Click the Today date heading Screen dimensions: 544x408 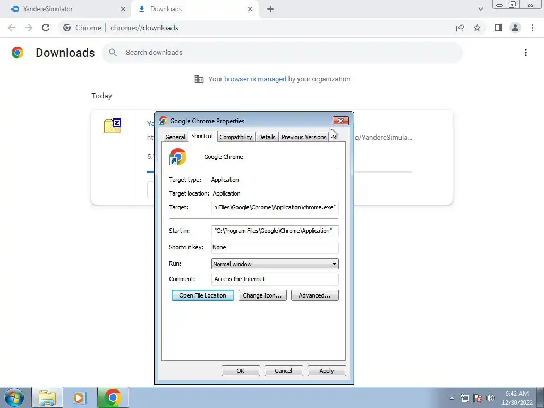click(101, 96)
